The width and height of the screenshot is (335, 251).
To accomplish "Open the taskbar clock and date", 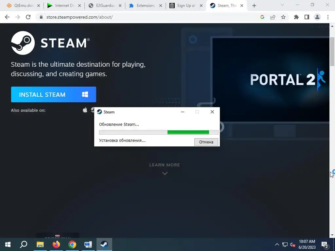I will (x=307, y=244).
